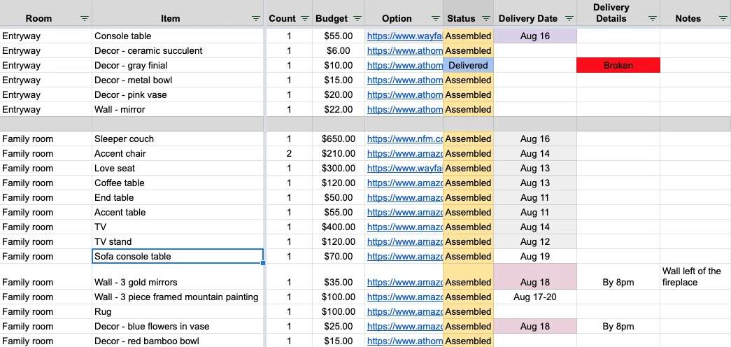Select the fill handle on selected cell
The height and width of the screenshot is (347, 731).
(x=264, y=264)
